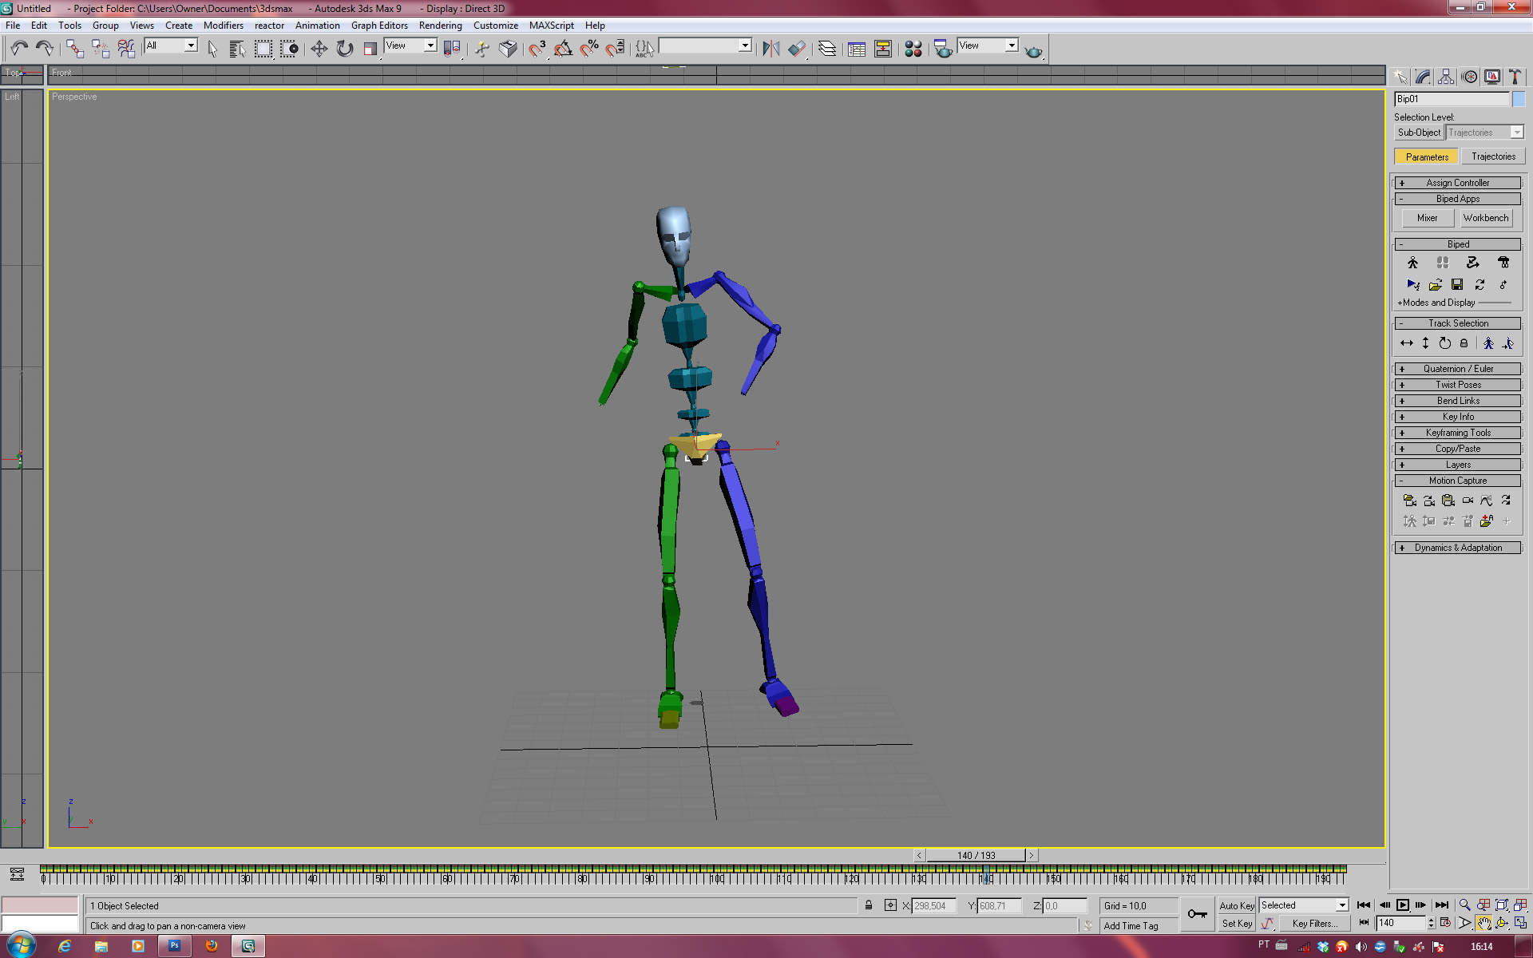
Task: Click the Load File icon in Biped rollout
Action: coord(1435,284)
